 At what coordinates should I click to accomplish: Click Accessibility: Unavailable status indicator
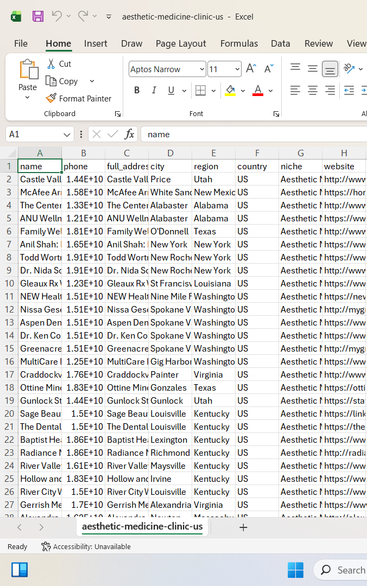86,546
